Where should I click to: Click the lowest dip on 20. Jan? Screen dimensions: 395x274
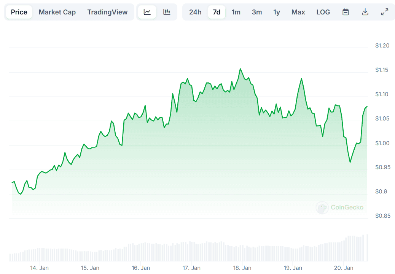coord(350,162)
